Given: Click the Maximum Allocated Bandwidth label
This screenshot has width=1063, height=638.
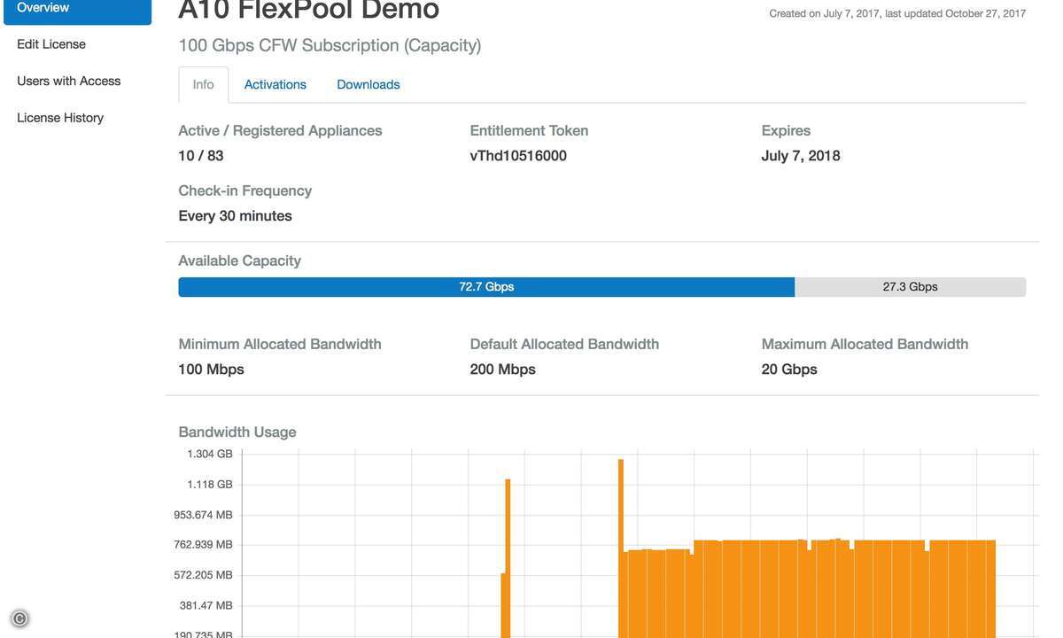Looking at the screenshot, I should pos(865,344).
